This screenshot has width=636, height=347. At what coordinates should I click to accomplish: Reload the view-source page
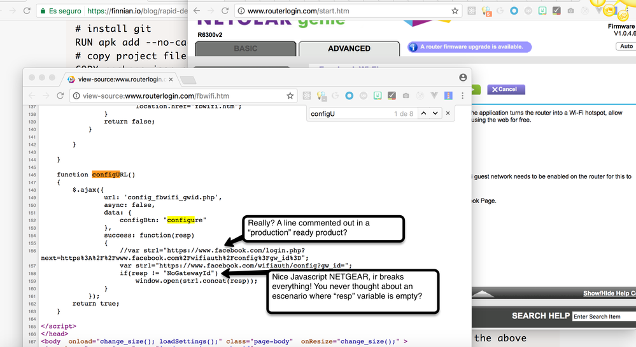60,96
